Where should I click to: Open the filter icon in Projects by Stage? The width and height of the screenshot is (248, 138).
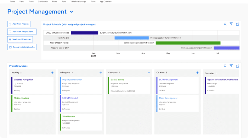231,66
